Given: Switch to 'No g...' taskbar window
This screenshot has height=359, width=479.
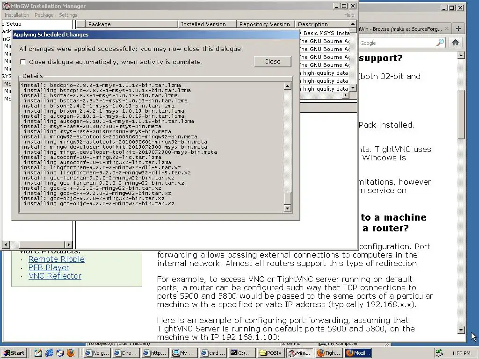Looking at the screenshot, I should (x=97, y=353).
